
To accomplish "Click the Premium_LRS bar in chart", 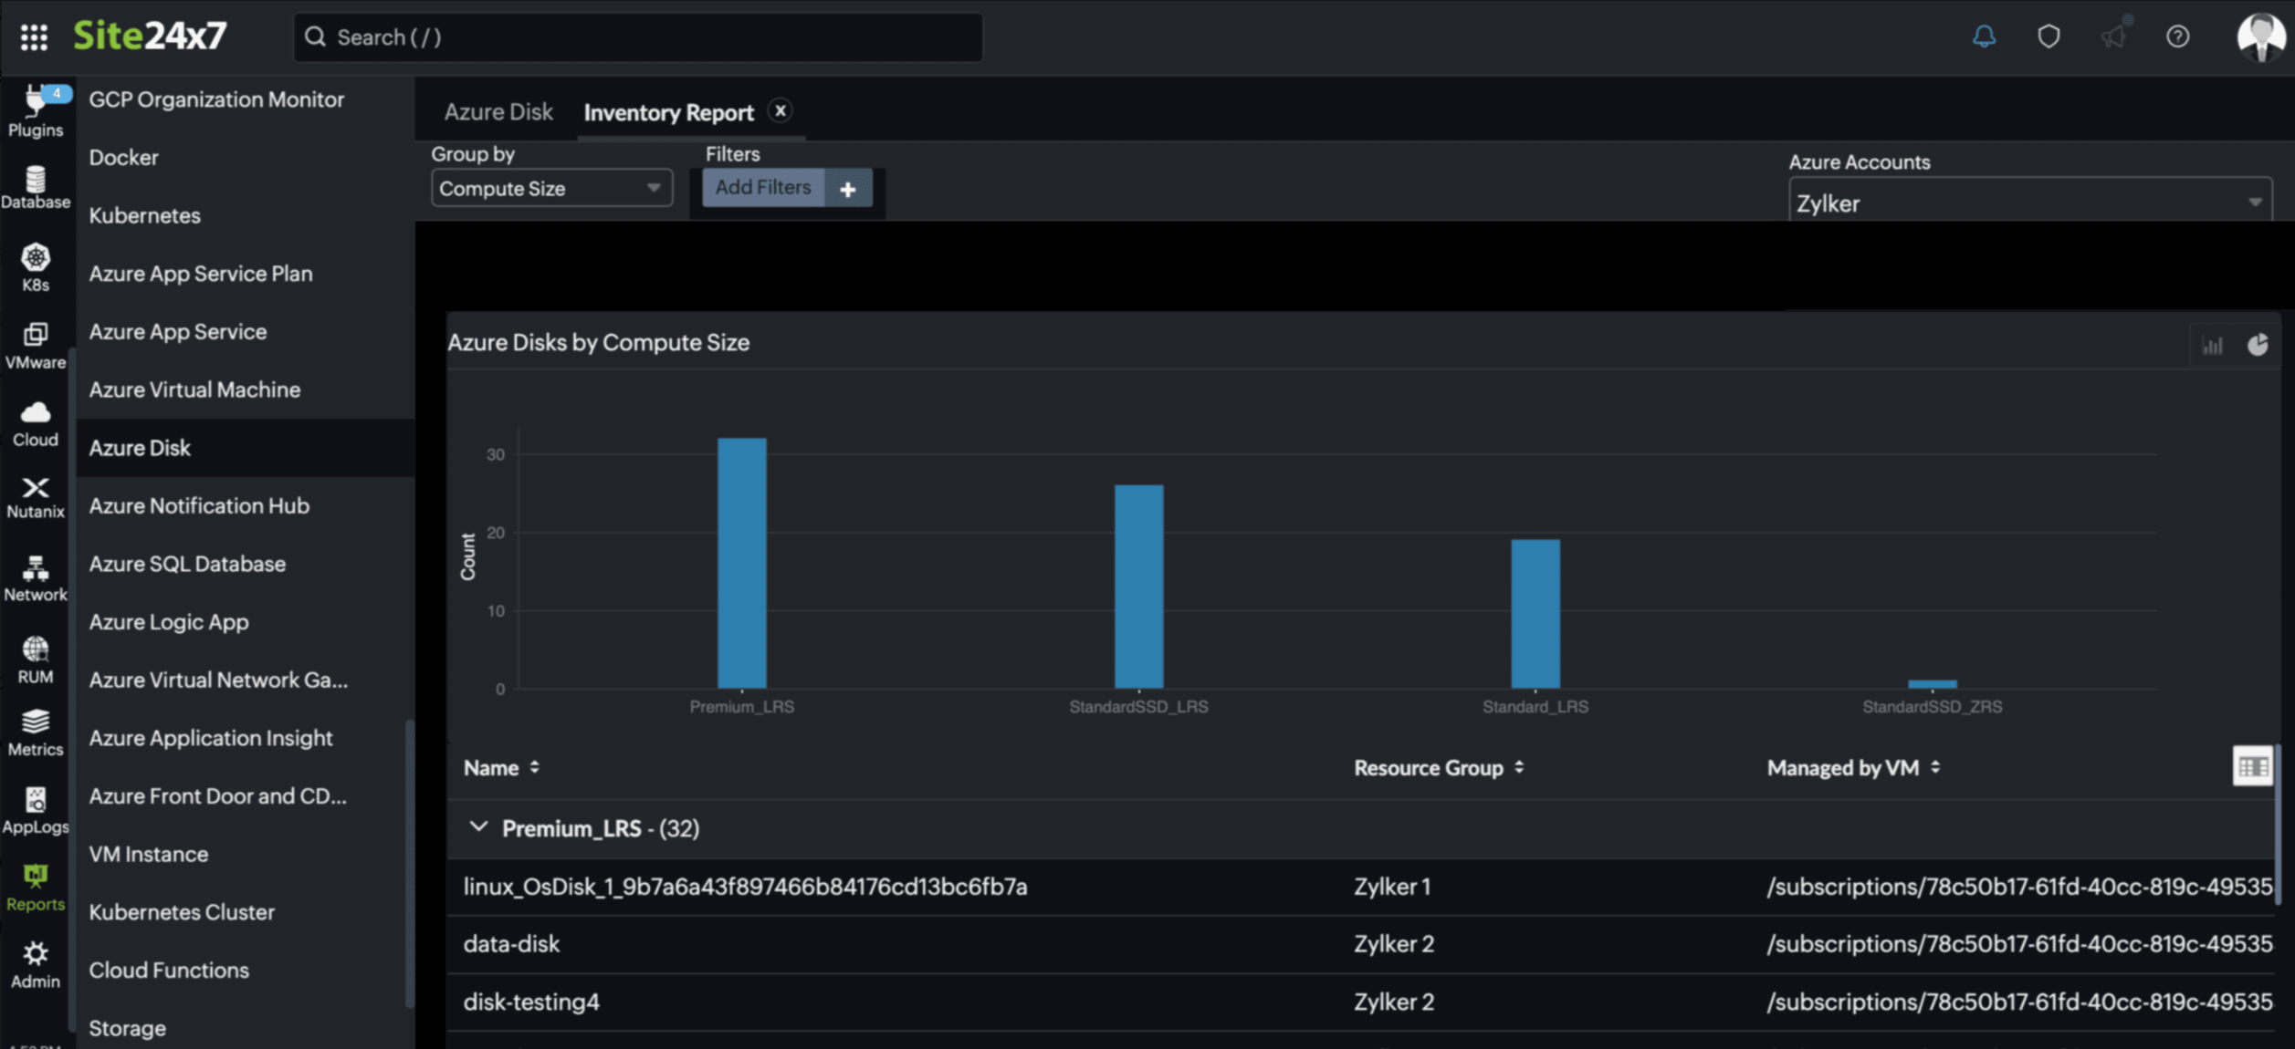I will click(x=741, y=564).
